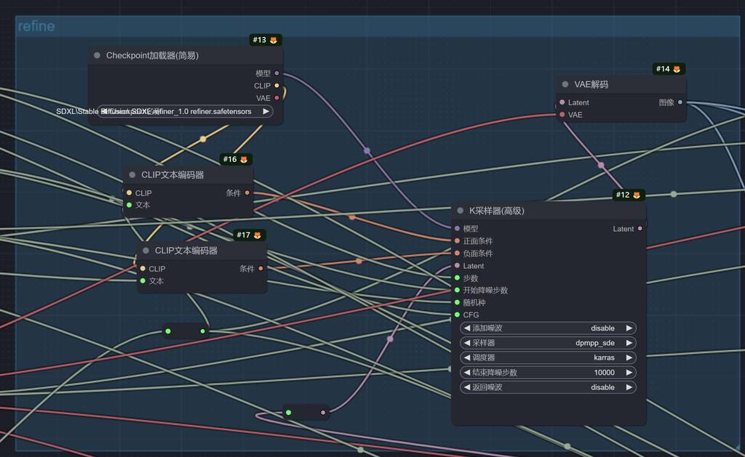The image size is (745, 457).
Task: Switch 添加噪波 using its left arrow
Action: click(467, 328)
